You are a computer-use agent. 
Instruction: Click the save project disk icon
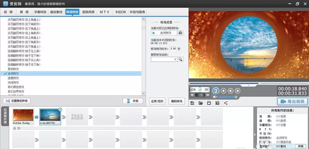[209, 103]
